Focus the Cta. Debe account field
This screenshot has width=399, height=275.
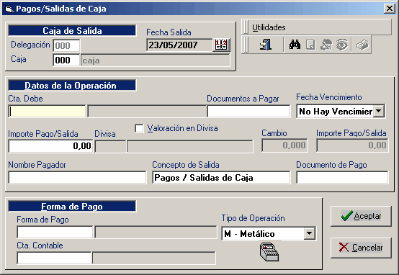click(47, 111)
